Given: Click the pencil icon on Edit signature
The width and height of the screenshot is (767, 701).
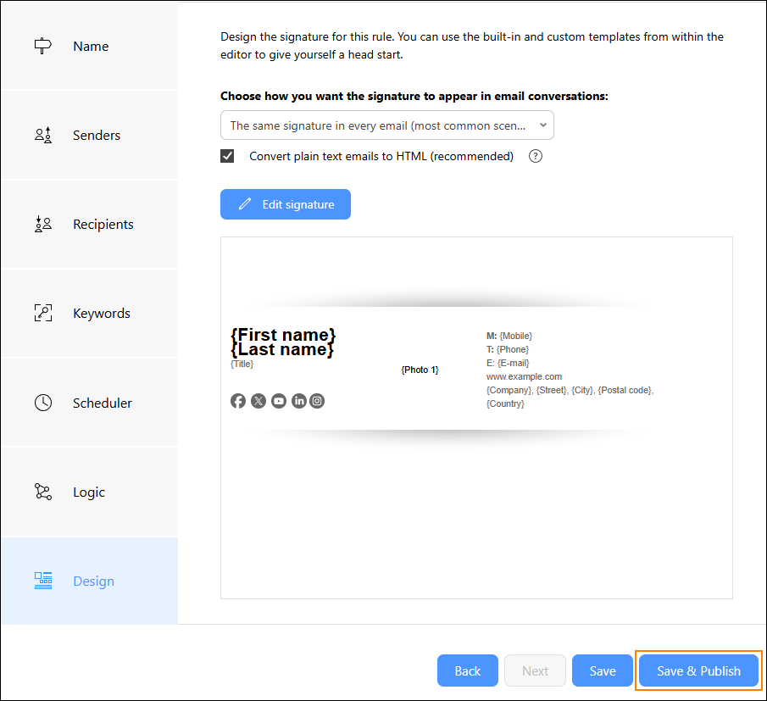Looking at the screenshot, I should [x=245, y=204].
